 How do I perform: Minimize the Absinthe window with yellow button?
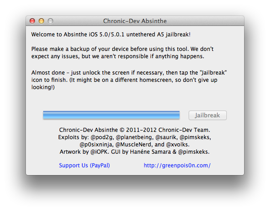tap(41, 21)
